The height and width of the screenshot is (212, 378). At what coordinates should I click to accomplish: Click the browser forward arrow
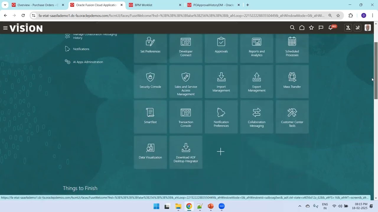(14, 16)
